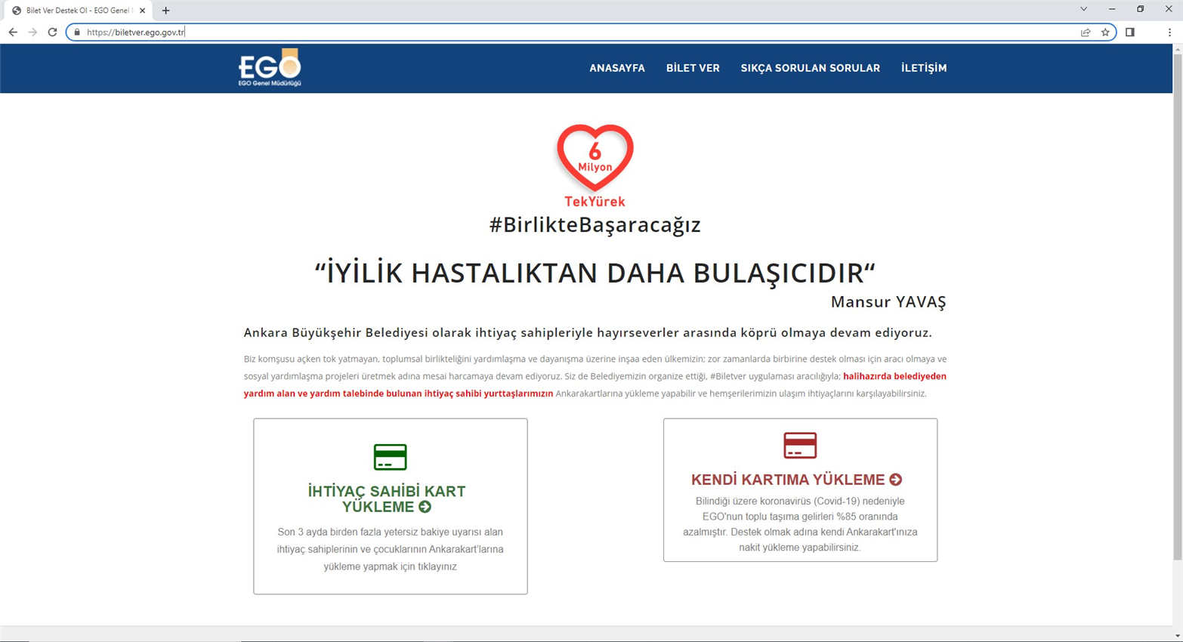The height and width of the screenshot is (642, 1183).
Task: Navigate to the İLETİŞİM page
Action: (923, 68)
